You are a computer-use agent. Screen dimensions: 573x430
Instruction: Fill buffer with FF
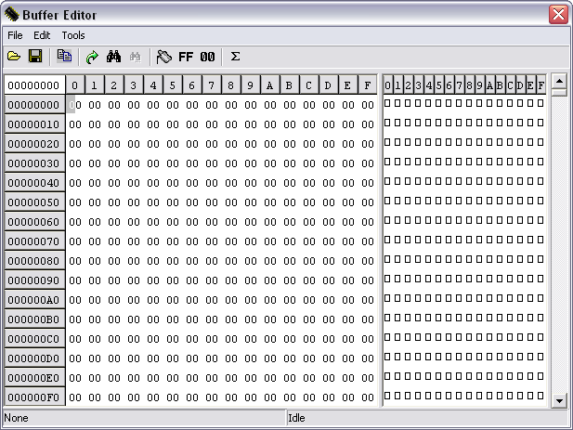coord(186,57)
